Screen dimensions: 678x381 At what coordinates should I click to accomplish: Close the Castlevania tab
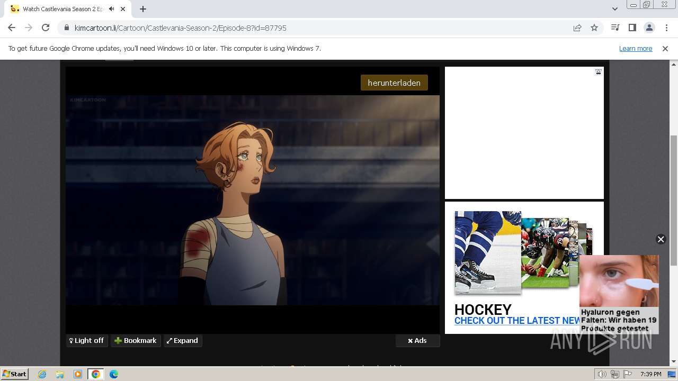(123, 9)
